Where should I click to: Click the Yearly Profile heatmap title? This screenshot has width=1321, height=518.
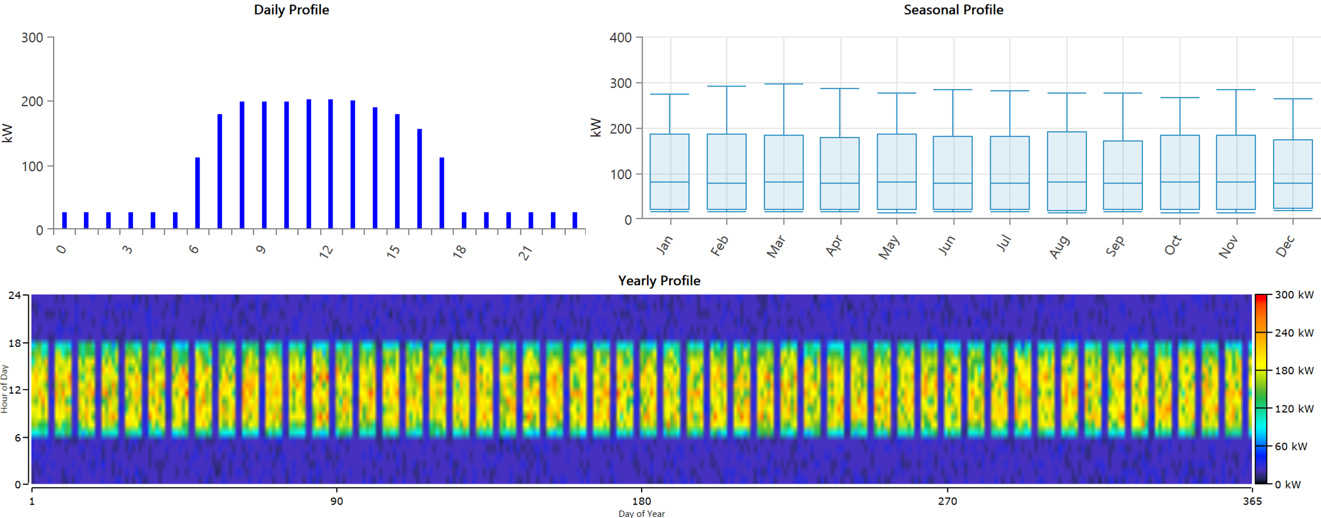[659, 281]
